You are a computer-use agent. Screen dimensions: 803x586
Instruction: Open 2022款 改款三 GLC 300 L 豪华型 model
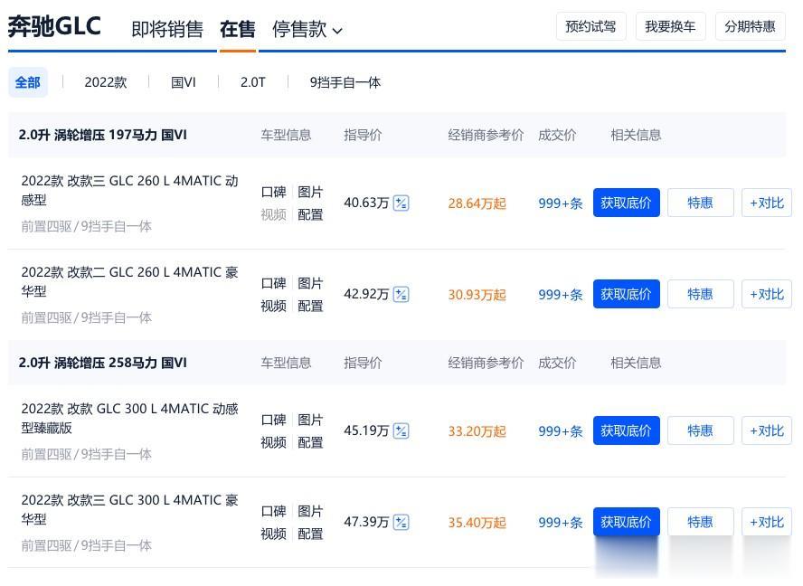click(x=129, y=510)
